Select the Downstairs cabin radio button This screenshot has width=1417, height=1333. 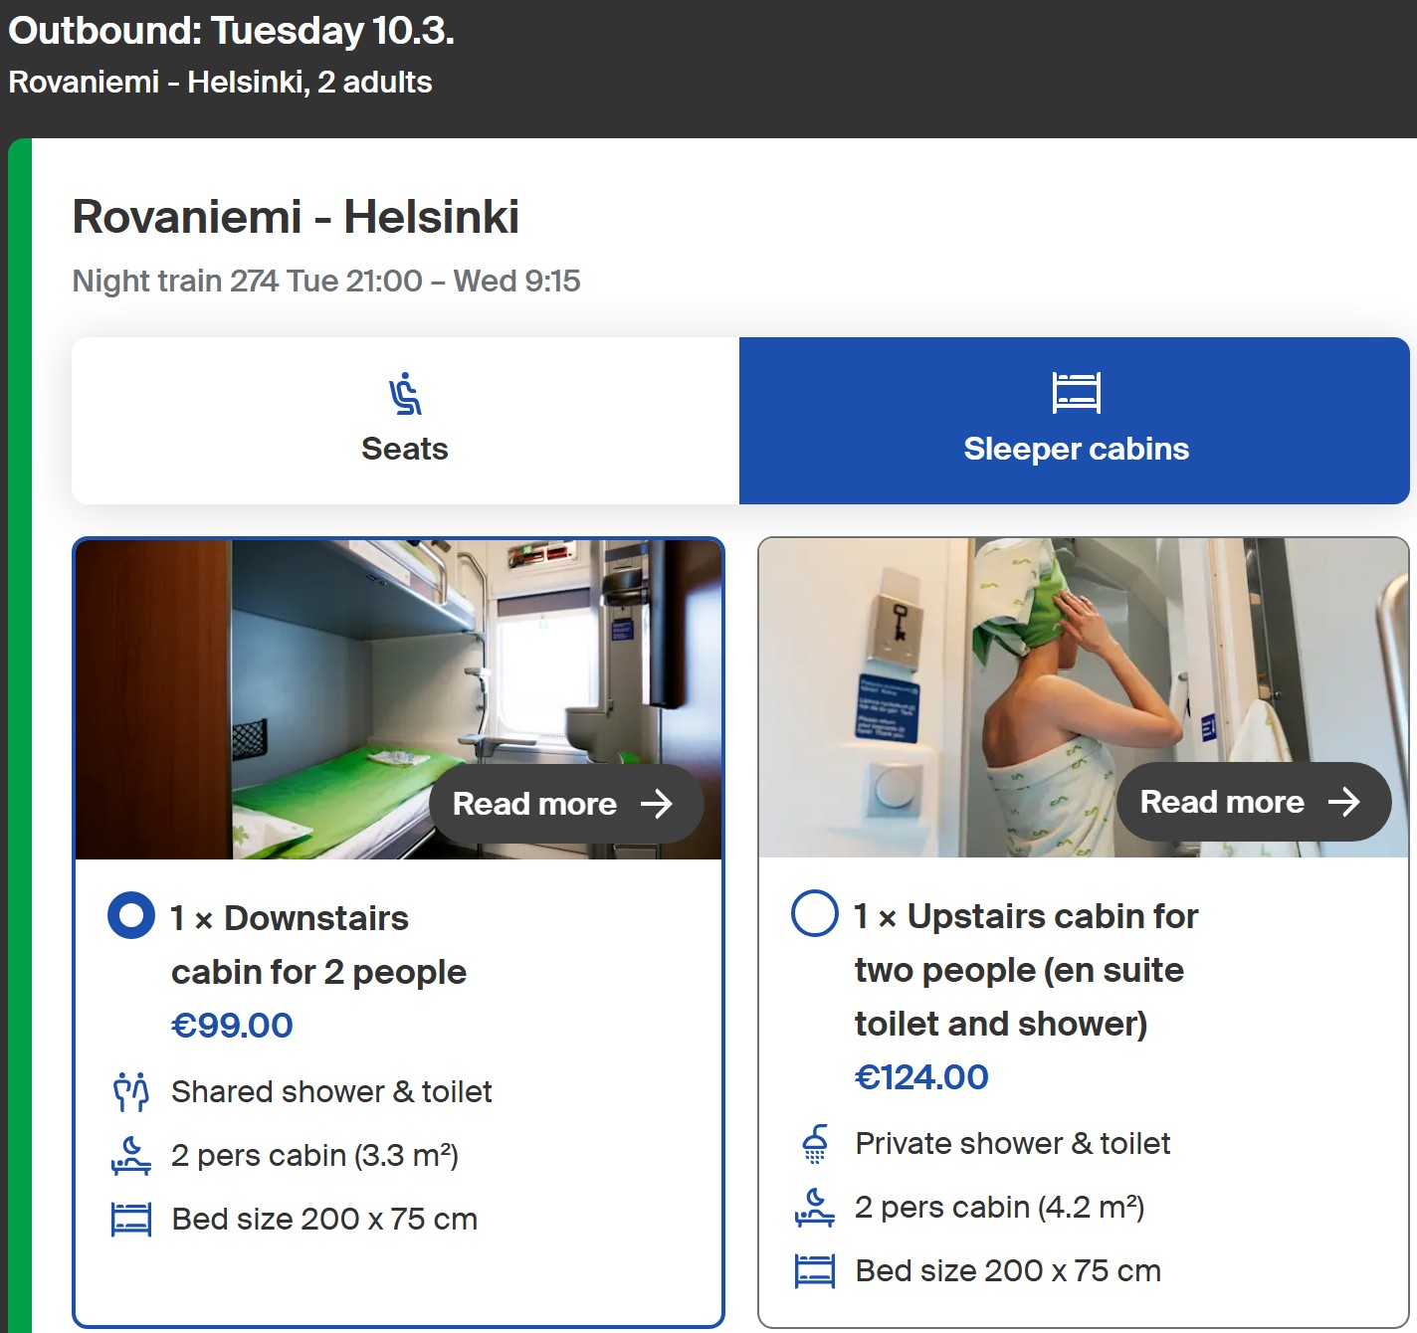[131, 916]
